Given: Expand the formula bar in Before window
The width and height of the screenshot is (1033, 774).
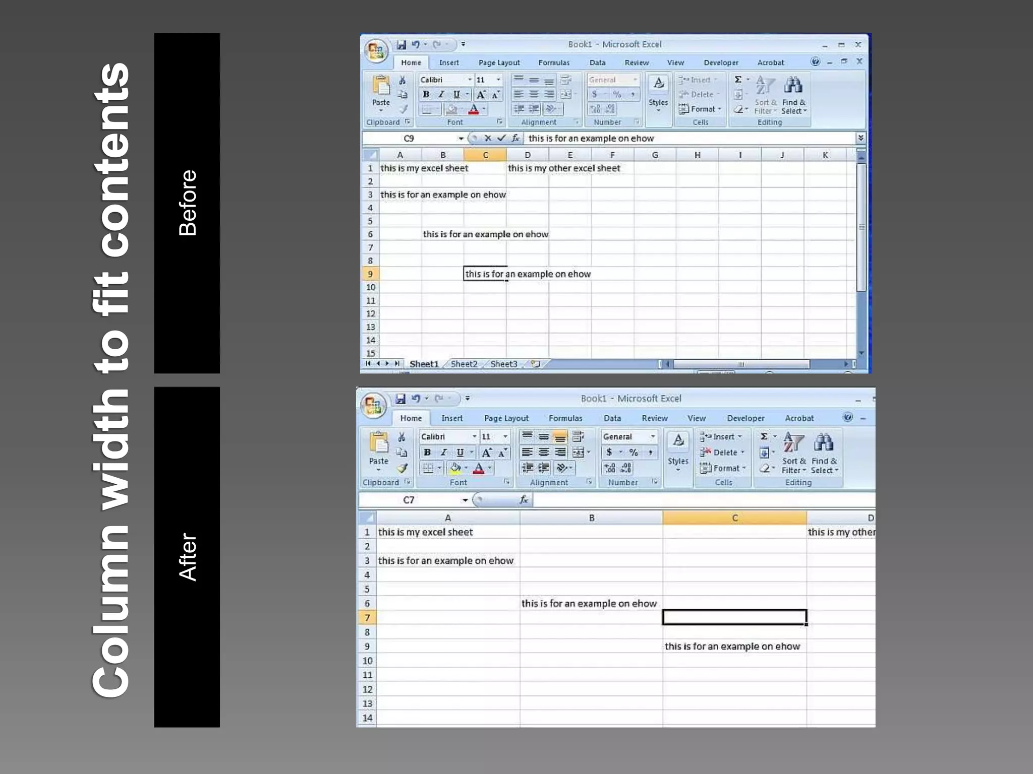Looking at the screenshot, I should tap(860, 138).
